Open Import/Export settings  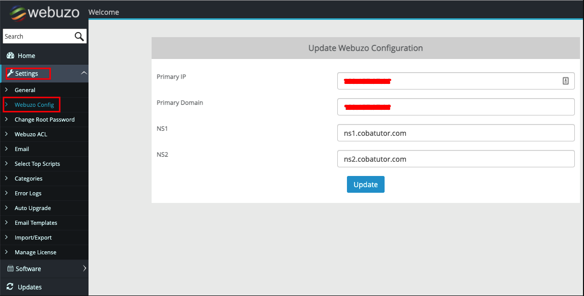(x=33, y=238)
